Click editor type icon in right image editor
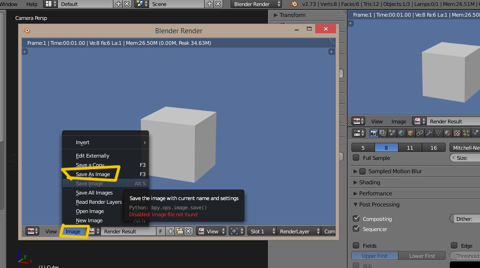480x268 pixels. [x=358, y=122]
